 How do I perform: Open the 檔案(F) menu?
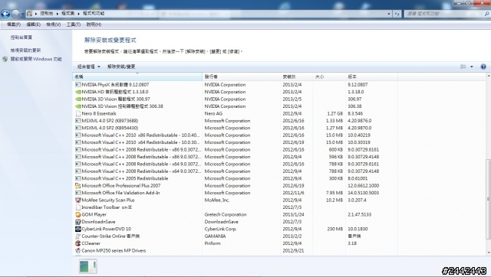(14, 24)
